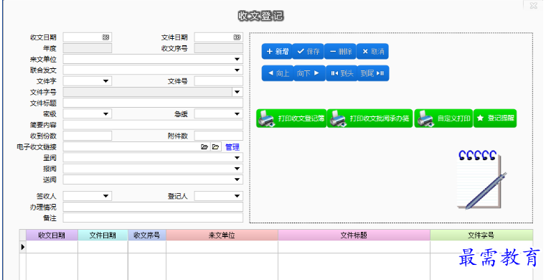The height and width of the screenshot is (280, 546).
Task: Open the 急缓 dropdown
Action: tap(237, 114)
